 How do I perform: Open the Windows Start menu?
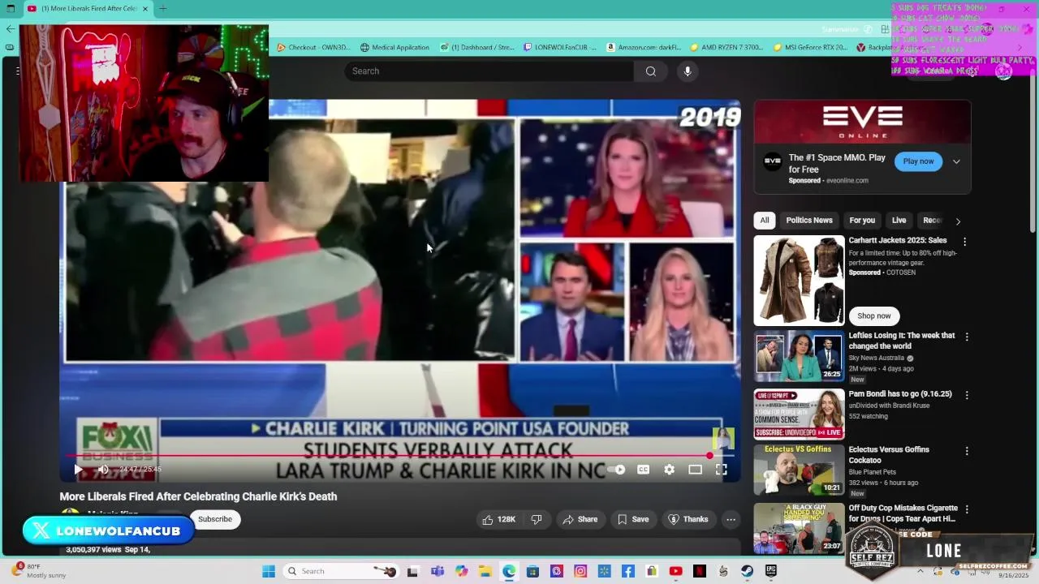pos(269,571)
